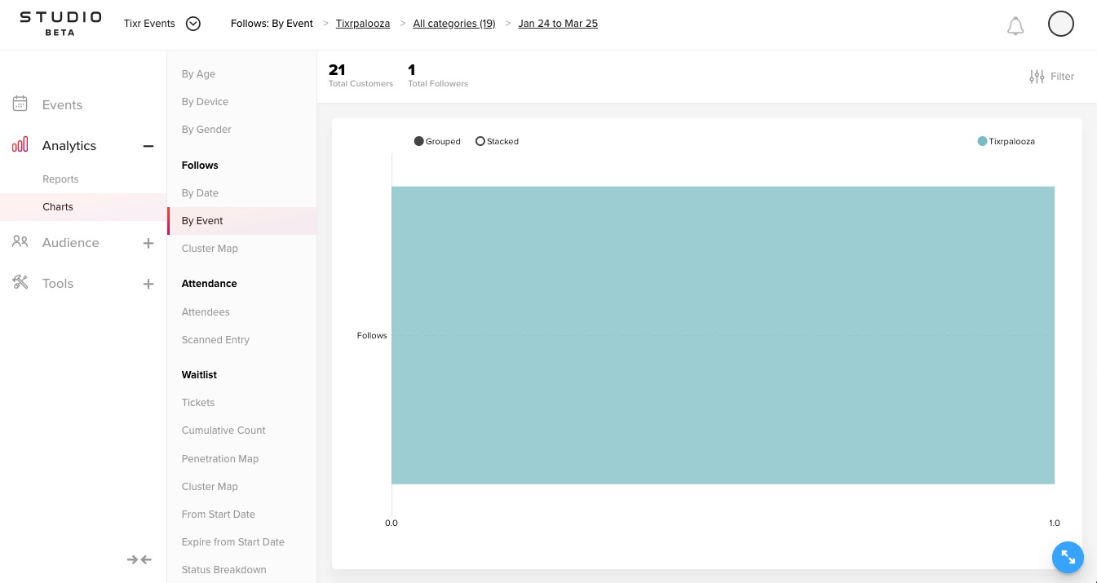
Task: Go to Studio Beta logo home
Action: click(60, 23)
